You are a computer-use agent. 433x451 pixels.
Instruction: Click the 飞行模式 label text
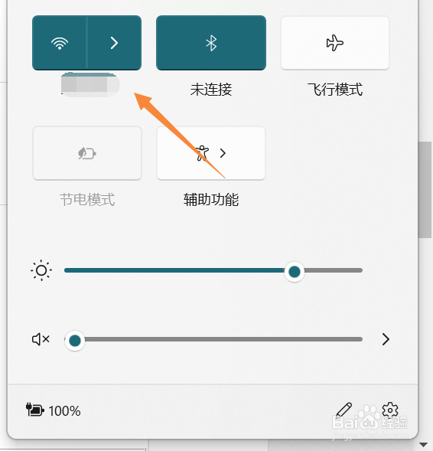click(x=335, y=90)
